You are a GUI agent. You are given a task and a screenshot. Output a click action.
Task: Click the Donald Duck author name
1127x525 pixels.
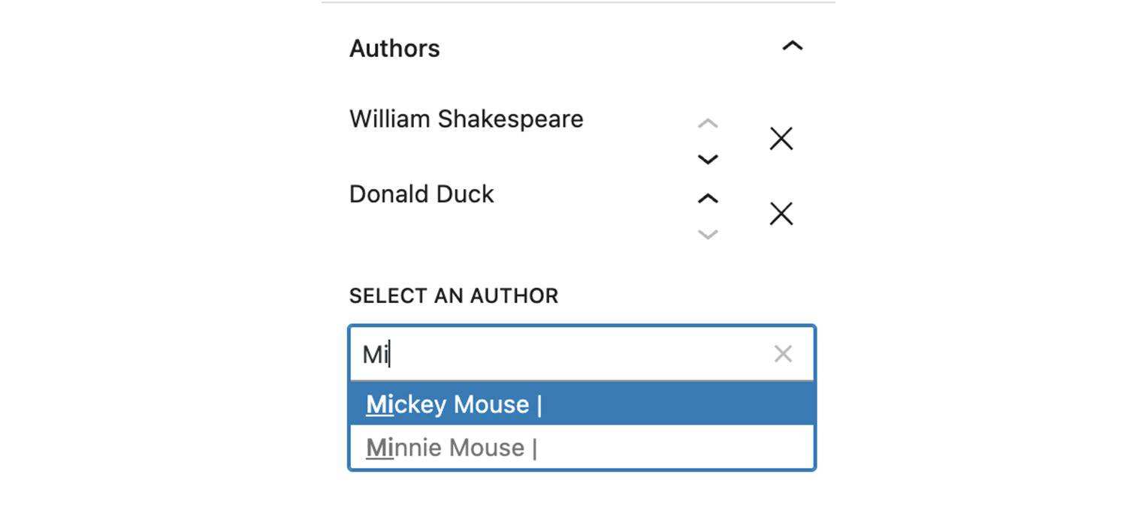[421, 194]
